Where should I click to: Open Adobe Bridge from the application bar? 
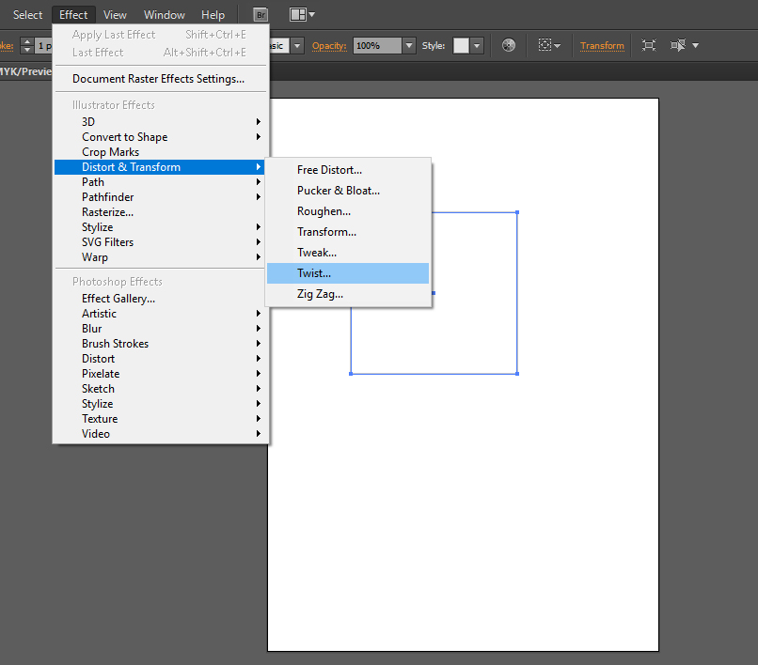coord(260,14)
